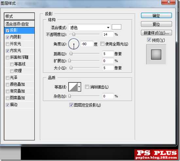Click the 确定 OK button

[x=156, y=15]
